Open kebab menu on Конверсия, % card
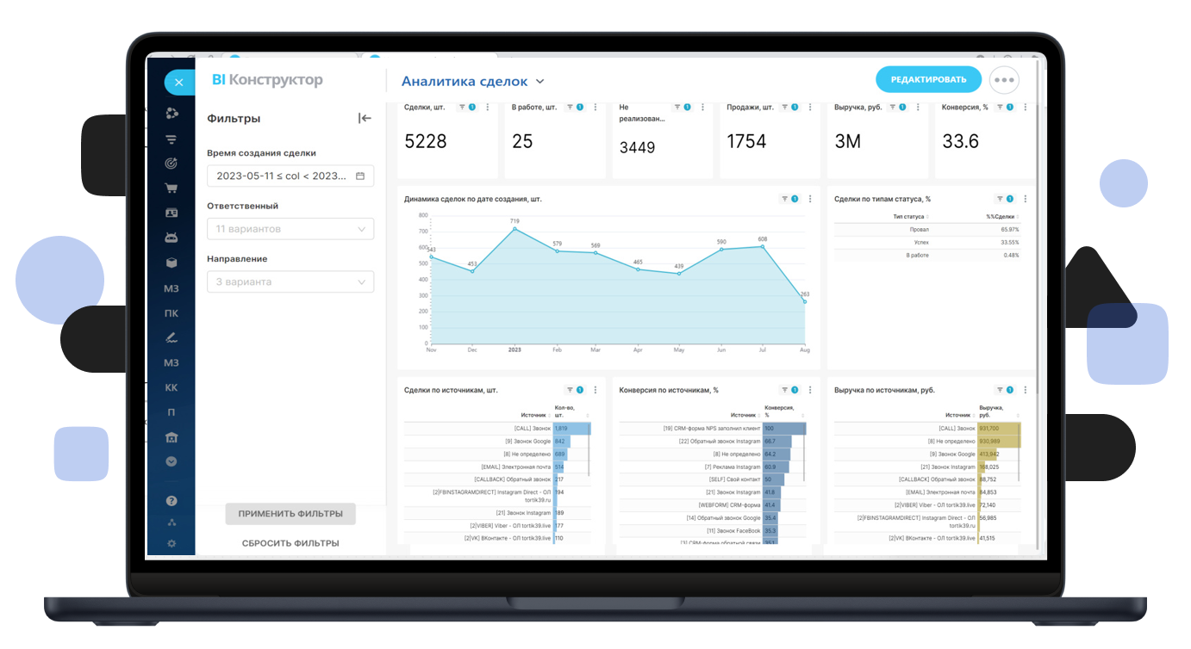The height and width of the screenshot is (649, 1191). click(x=1026, y=108)
